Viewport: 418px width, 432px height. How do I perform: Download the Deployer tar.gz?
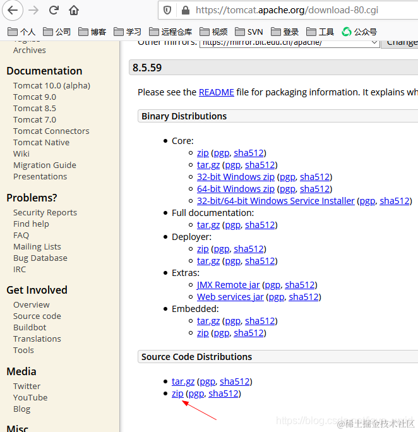coord(208,261)
